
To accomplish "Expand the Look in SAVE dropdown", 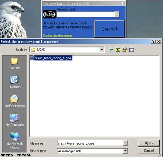I will 102,50.
